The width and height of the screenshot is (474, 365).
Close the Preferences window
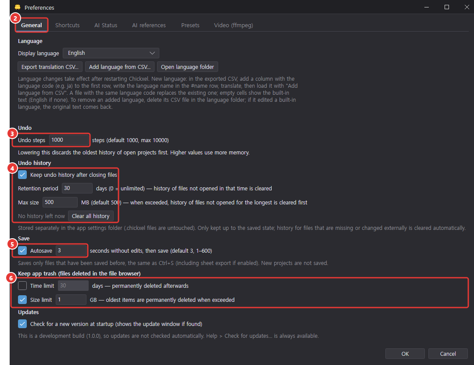[x=467, y=7]
